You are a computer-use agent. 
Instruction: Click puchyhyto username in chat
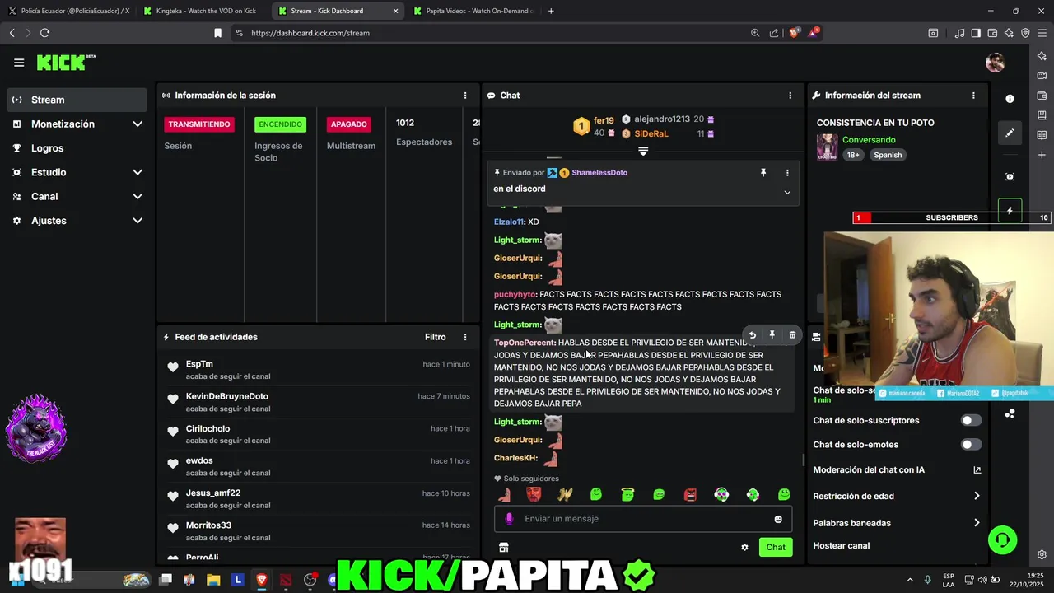[515, 294]
